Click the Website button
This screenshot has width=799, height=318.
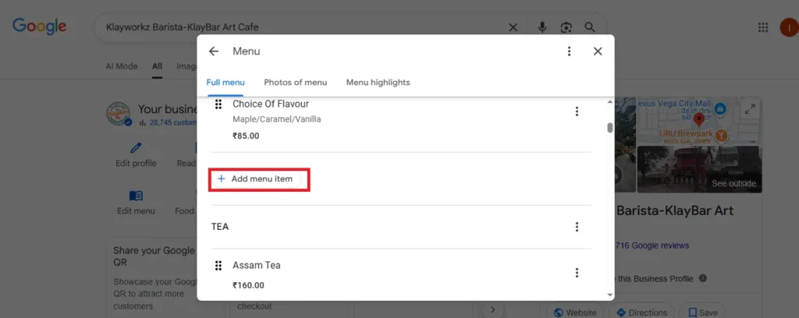click(x=575, y=313)
